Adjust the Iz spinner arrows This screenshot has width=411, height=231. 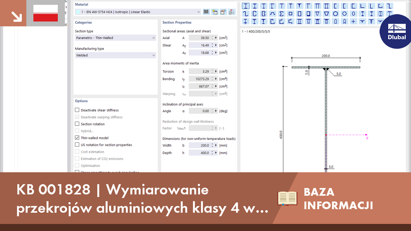(212, 86)
